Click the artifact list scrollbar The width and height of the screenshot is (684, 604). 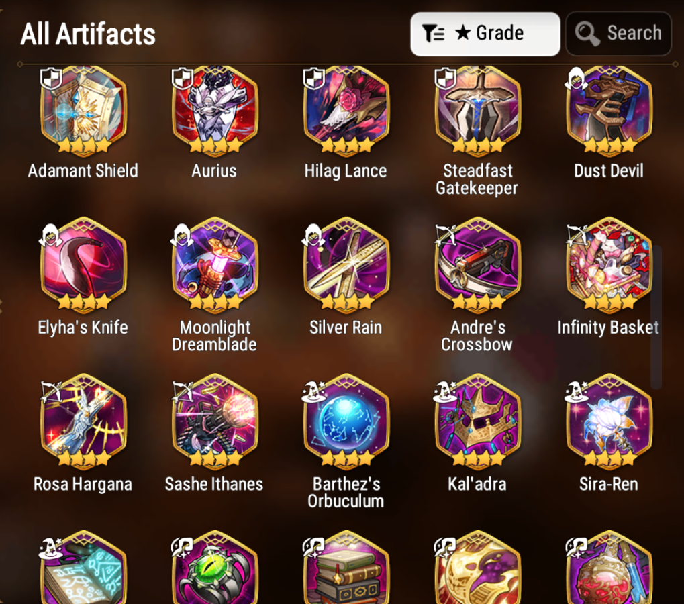[x=656, y=317]
